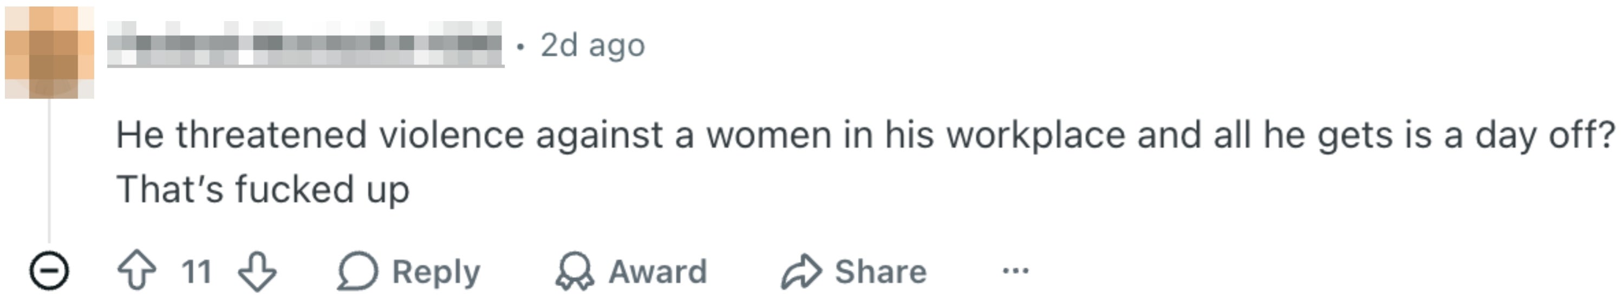This screenshot has height=298, width=1623.
Task: Click the "Reply" text label
Action: (436, 272)
